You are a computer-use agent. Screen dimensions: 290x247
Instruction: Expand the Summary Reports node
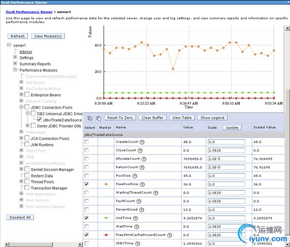(x=15, y=63)
